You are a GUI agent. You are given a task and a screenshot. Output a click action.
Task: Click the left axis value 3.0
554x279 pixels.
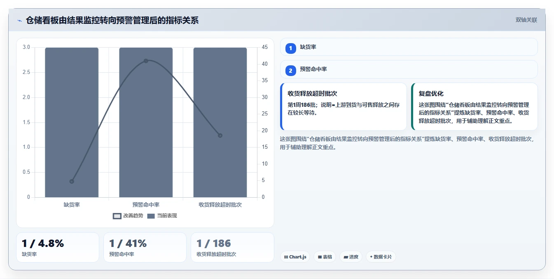tap(26, 47)
